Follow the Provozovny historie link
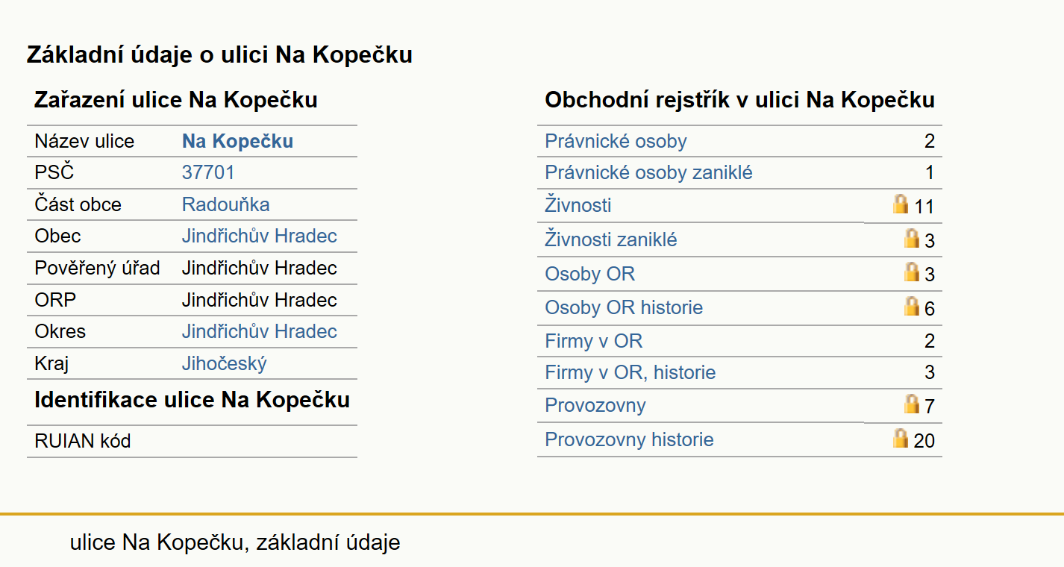The width and height of the screenshot is (1064, 567). [629, 439]
